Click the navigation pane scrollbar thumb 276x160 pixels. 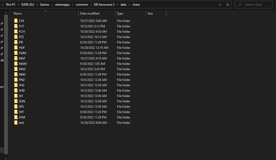pos(6,84)
